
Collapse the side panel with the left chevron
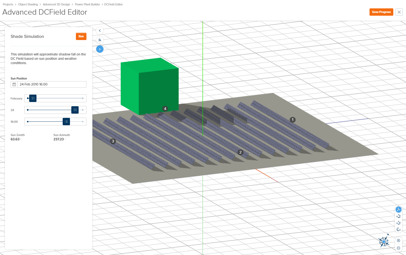(100, 31)
